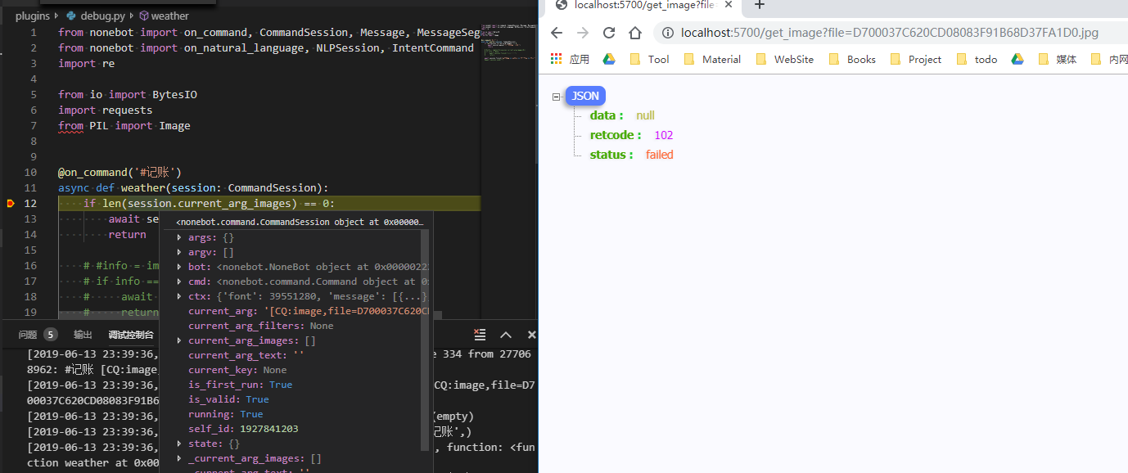This screenshot has height=473, width=1128.
Task: Collapse the JSON root node
Action: [x=557, y=96]
